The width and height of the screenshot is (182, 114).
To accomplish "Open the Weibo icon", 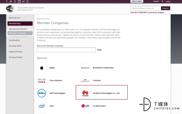I will [23, 1].
